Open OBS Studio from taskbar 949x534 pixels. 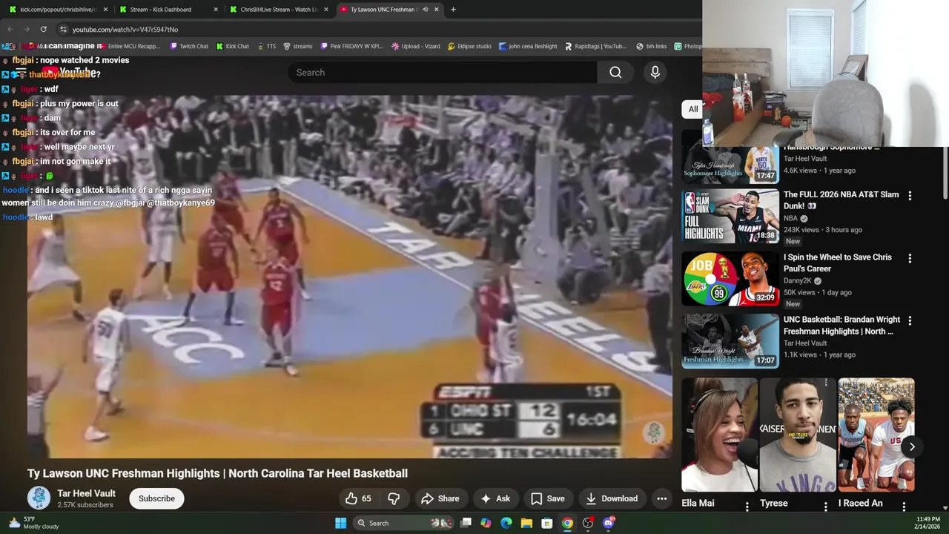click(x=588, y=523)
